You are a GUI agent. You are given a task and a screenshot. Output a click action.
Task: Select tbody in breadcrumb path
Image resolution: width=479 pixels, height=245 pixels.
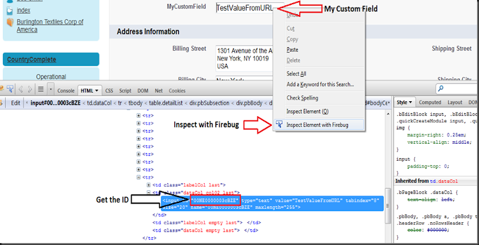pyautogui.click(x=135, y=103)
